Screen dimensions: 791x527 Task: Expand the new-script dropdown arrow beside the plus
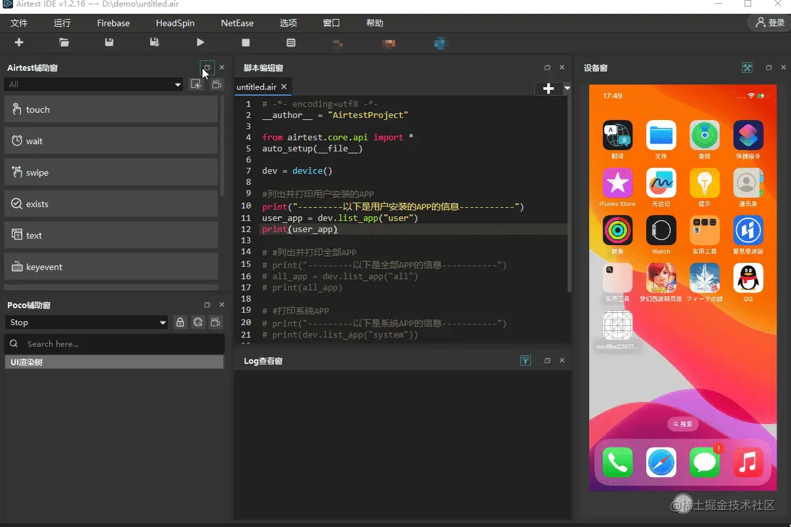(x=566, y=88)
